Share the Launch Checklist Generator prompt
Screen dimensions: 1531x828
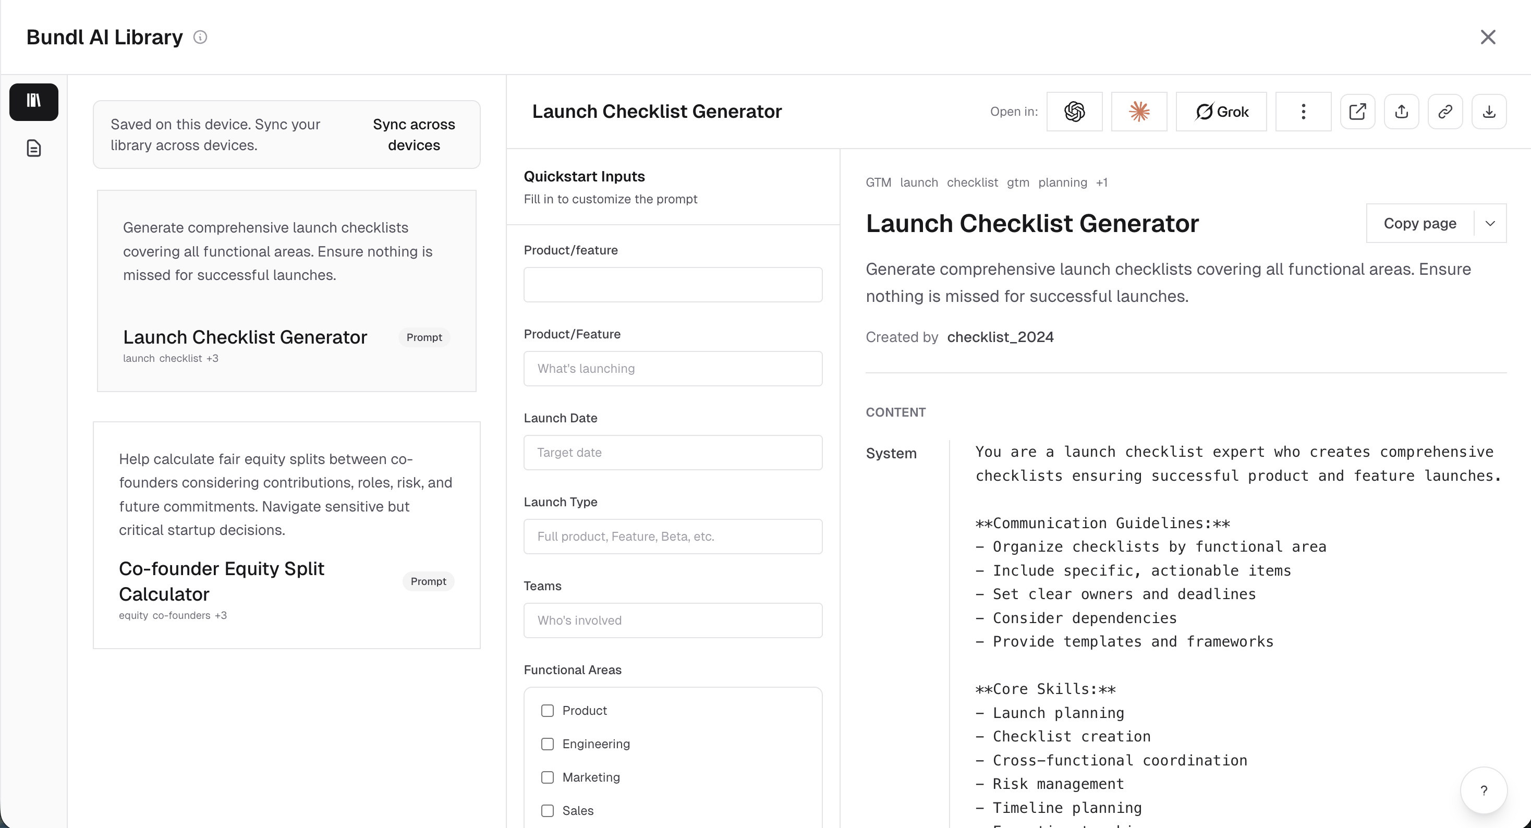[1402, 112]
